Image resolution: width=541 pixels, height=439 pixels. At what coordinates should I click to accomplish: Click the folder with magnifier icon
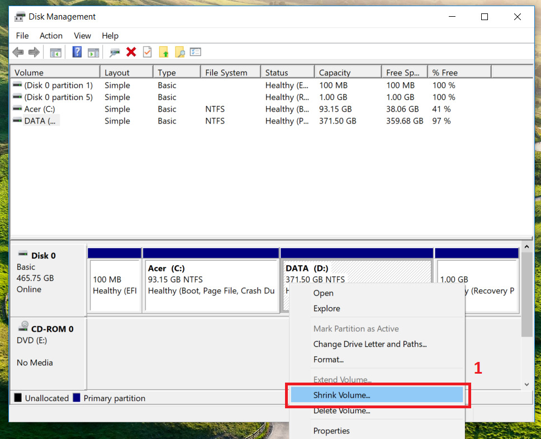click(x=180, y=52)
